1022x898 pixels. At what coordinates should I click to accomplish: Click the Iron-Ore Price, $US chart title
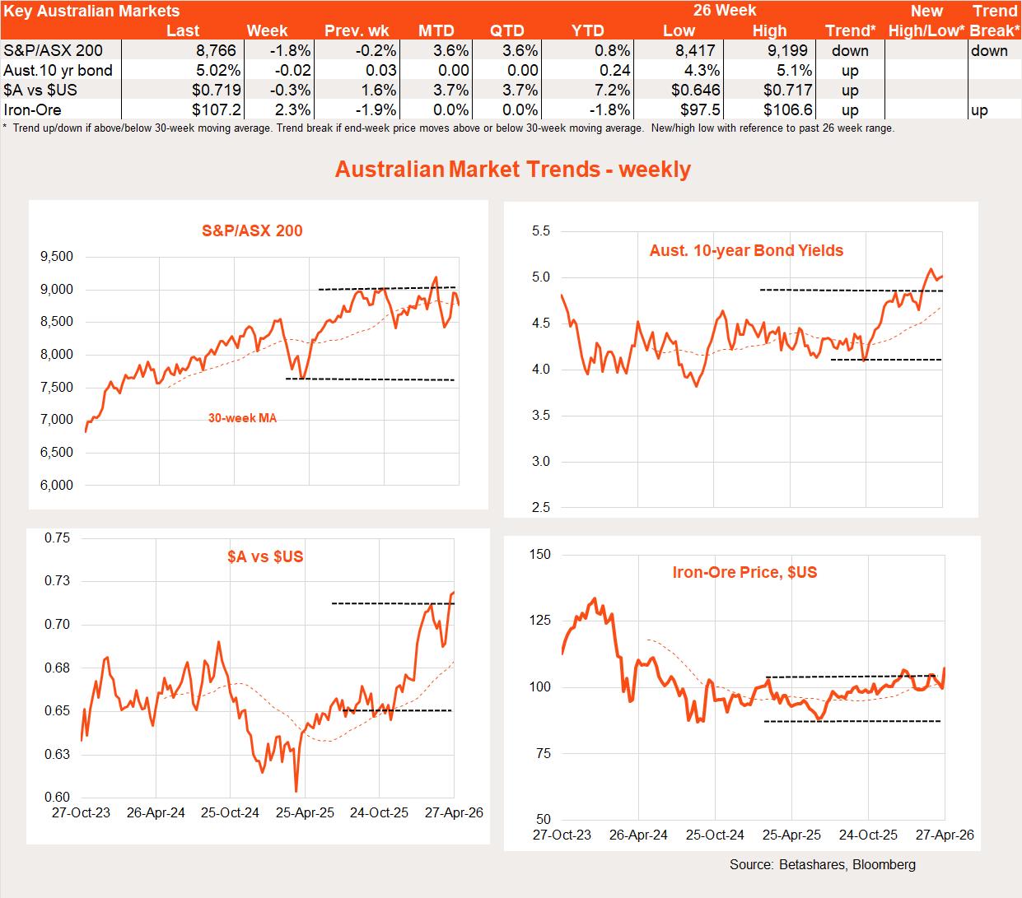click(744, 572)
